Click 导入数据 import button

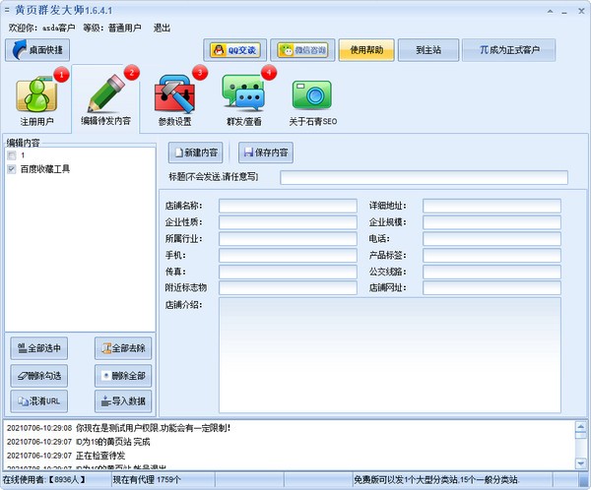122,401
